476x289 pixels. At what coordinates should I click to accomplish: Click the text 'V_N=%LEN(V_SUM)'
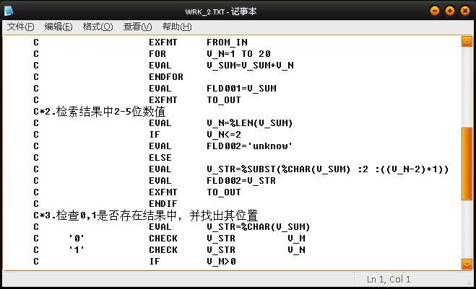tap(249, 123)
